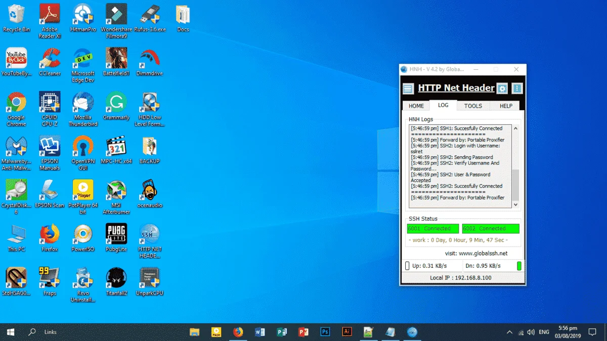
Task: Select the HitmanPro desktop icon
Action: pyautogui.click(x=83, y=18)
